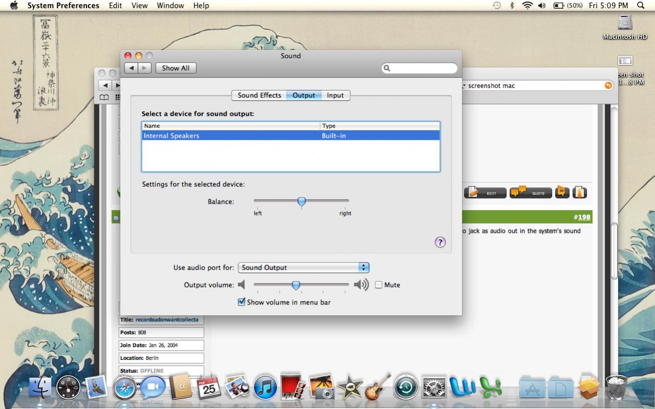Open the Applications folder stack in Dock
This screenshot has width=655, height=409.
[532, 388]
